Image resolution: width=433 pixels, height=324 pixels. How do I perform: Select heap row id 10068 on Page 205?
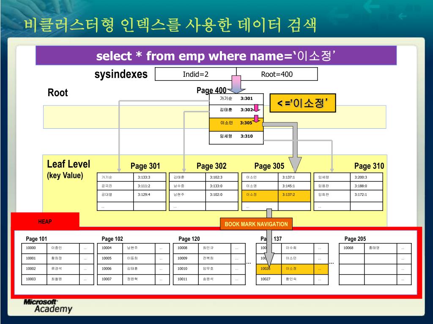point(351,248)
